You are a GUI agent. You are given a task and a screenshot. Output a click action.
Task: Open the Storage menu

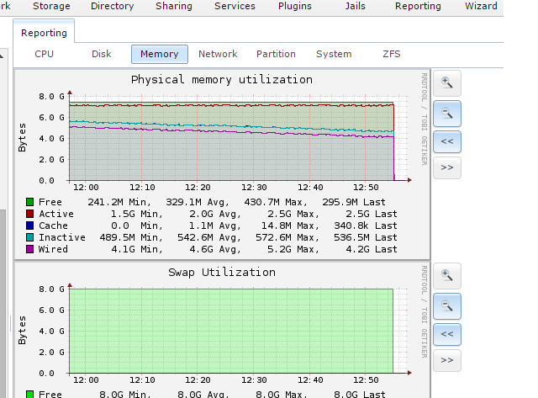pyautogui.click(x=51, y=6)
